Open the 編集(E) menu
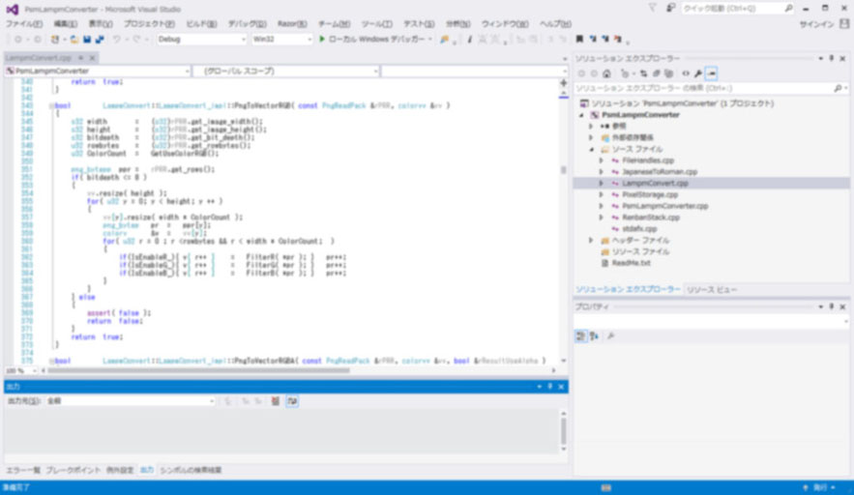 click(x=65, y=24)
